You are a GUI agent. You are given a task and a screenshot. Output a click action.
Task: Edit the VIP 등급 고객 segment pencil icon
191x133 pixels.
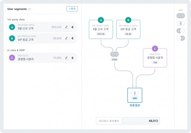coord(67,38)
